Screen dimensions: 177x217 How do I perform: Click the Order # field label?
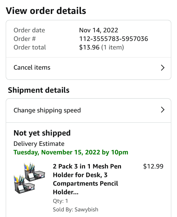[x=25, y=39]
